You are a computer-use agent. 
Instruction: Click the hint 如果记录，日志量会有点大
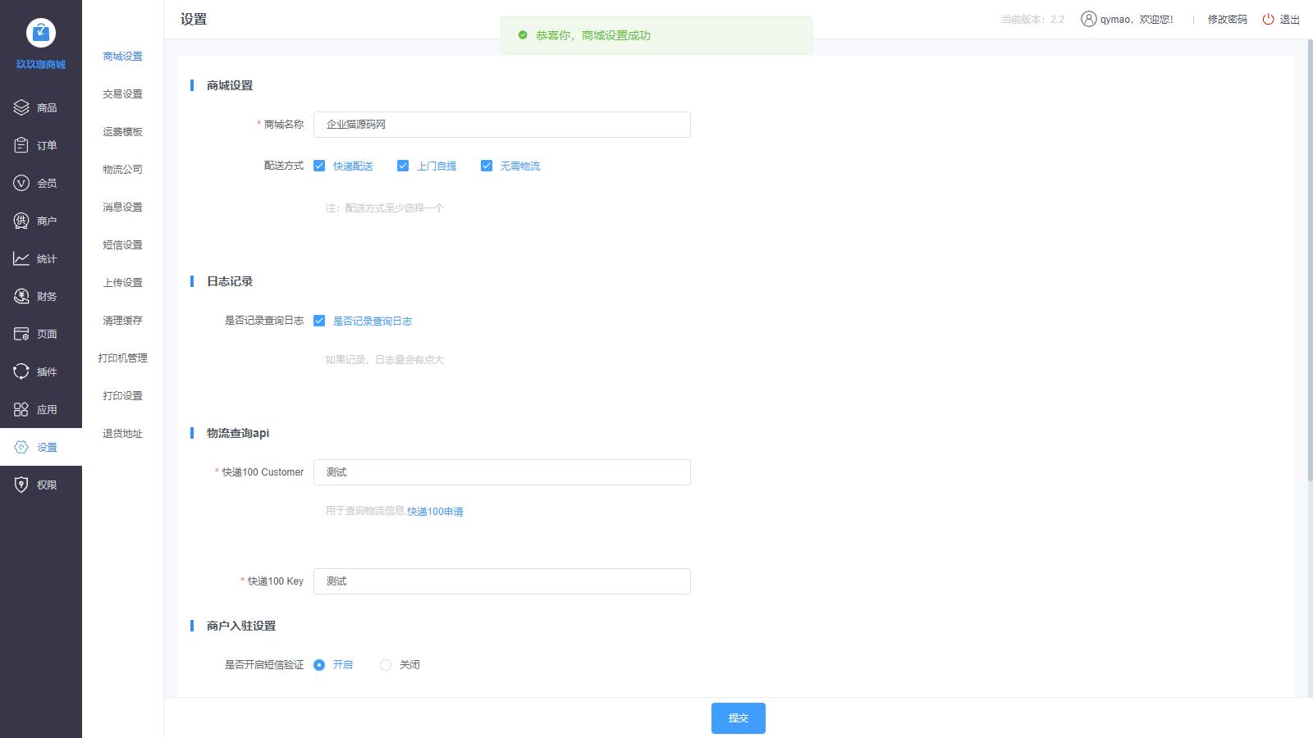(x=384, y=360)
